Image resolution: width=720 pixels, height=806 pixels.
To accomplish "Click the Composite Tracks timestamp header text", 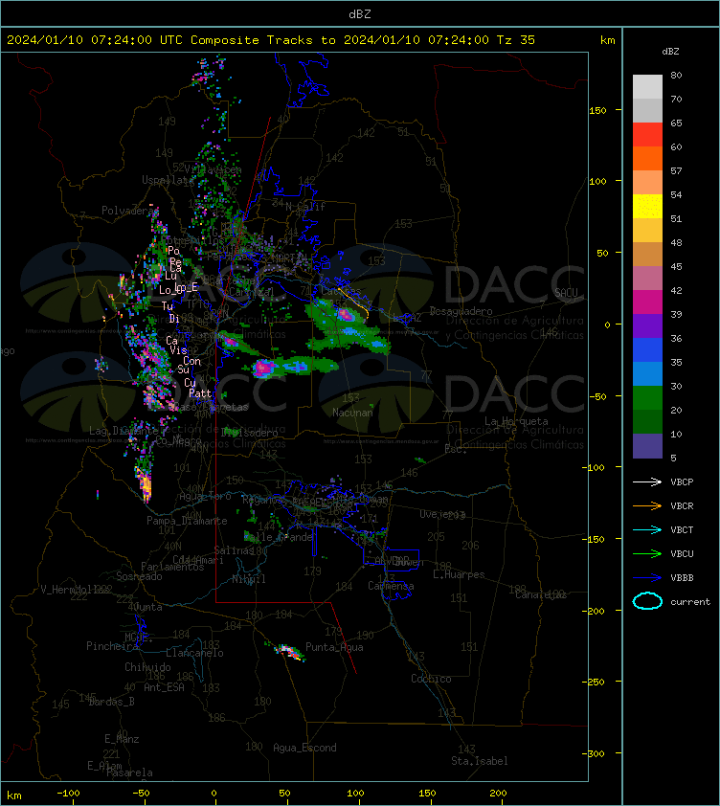I will [x=271, y=39].
